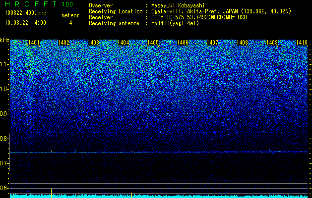Click the 1408 time marker
The width and height of the screenshot is (312, 198).
(243, 43)
